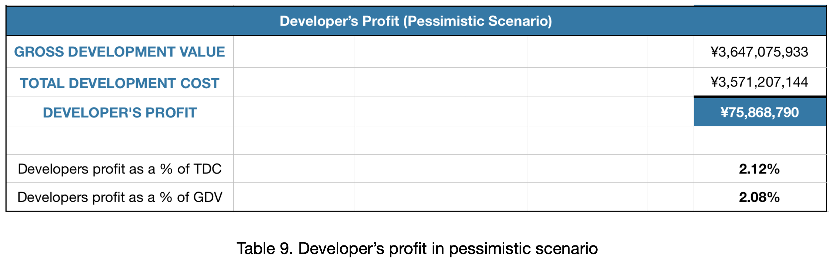Click the ¥3,571,207,144 value cell
834x266 pixels.
click(759, 82)
